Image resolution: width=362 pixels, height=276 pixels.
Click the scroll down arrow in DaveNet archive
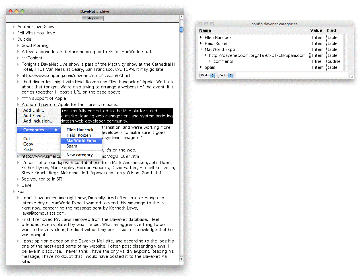(x=181, y=259)
